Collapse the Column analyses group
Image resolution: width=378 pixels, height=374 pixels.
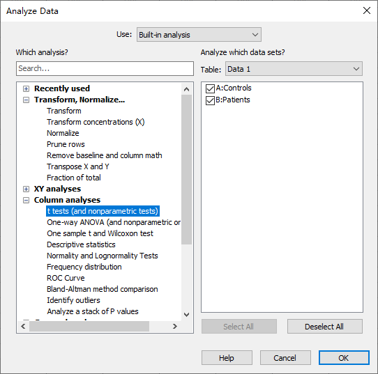(26, 201)
